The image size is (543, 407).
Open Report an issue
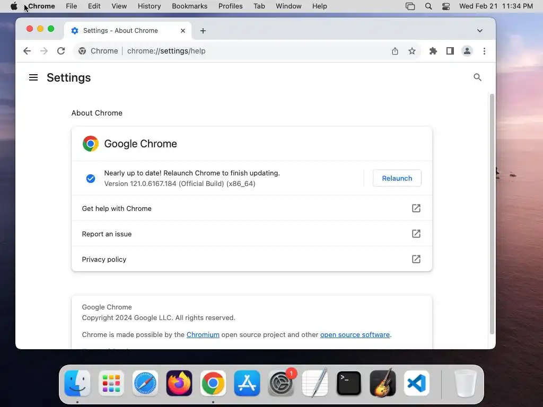click(252, 234)
